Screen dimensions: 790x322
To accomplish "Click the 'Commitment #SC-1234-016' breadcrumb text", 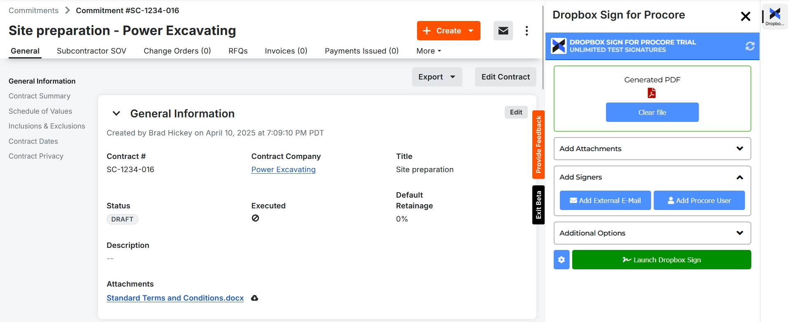I will [128, 11].
